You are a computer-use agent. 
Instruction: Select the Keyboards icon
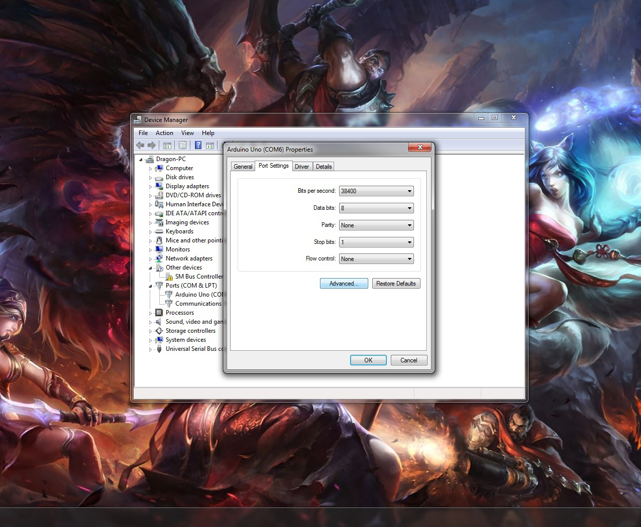point(159,231)
